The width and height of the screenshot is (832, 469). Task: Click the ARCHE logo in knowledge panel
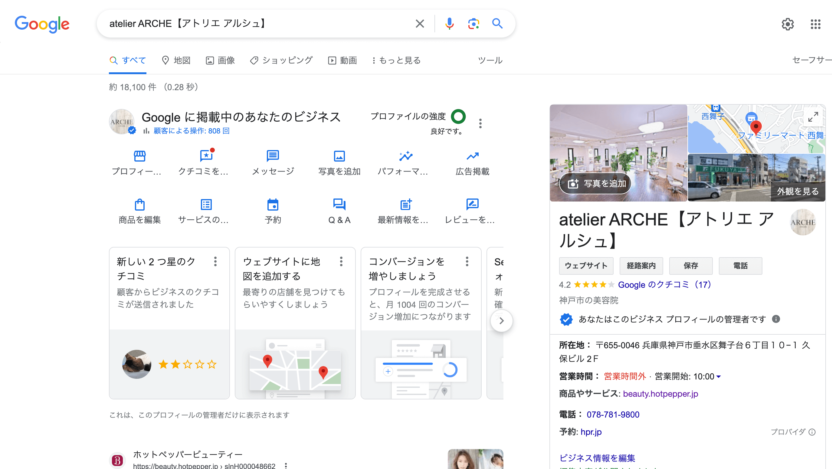point(803,222)
